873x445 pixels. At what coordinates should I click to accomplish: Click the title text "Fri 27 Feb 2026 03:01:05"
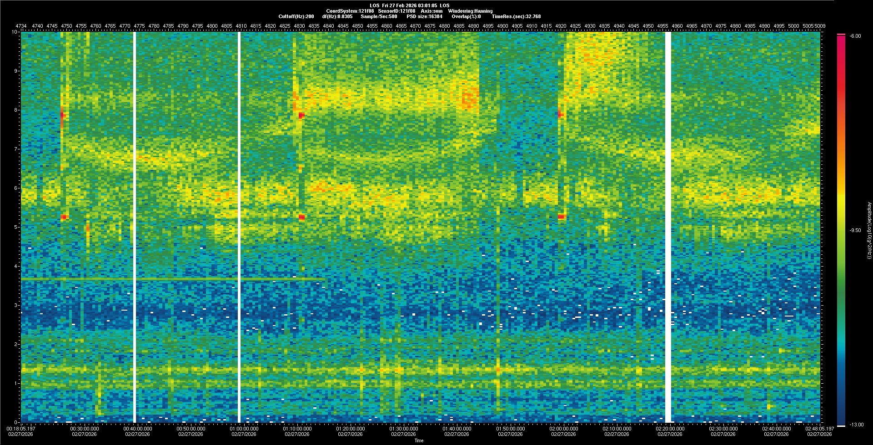pyautogui.click(x=410, y=5)
